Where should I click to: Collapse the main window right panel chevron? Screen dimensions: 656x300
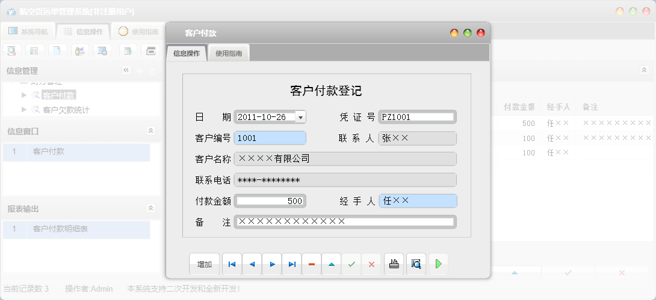click(645, 70)
